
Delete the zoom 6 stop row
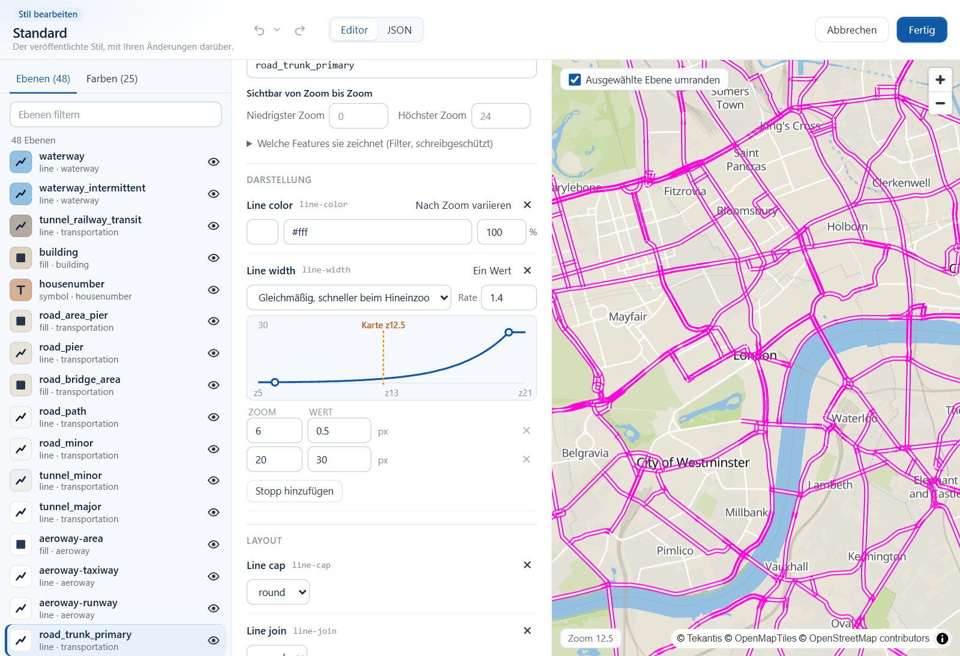click(x=526, y=430)
